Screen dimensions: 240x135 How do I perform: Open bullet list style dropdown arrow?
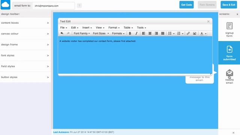pos(174,34)
